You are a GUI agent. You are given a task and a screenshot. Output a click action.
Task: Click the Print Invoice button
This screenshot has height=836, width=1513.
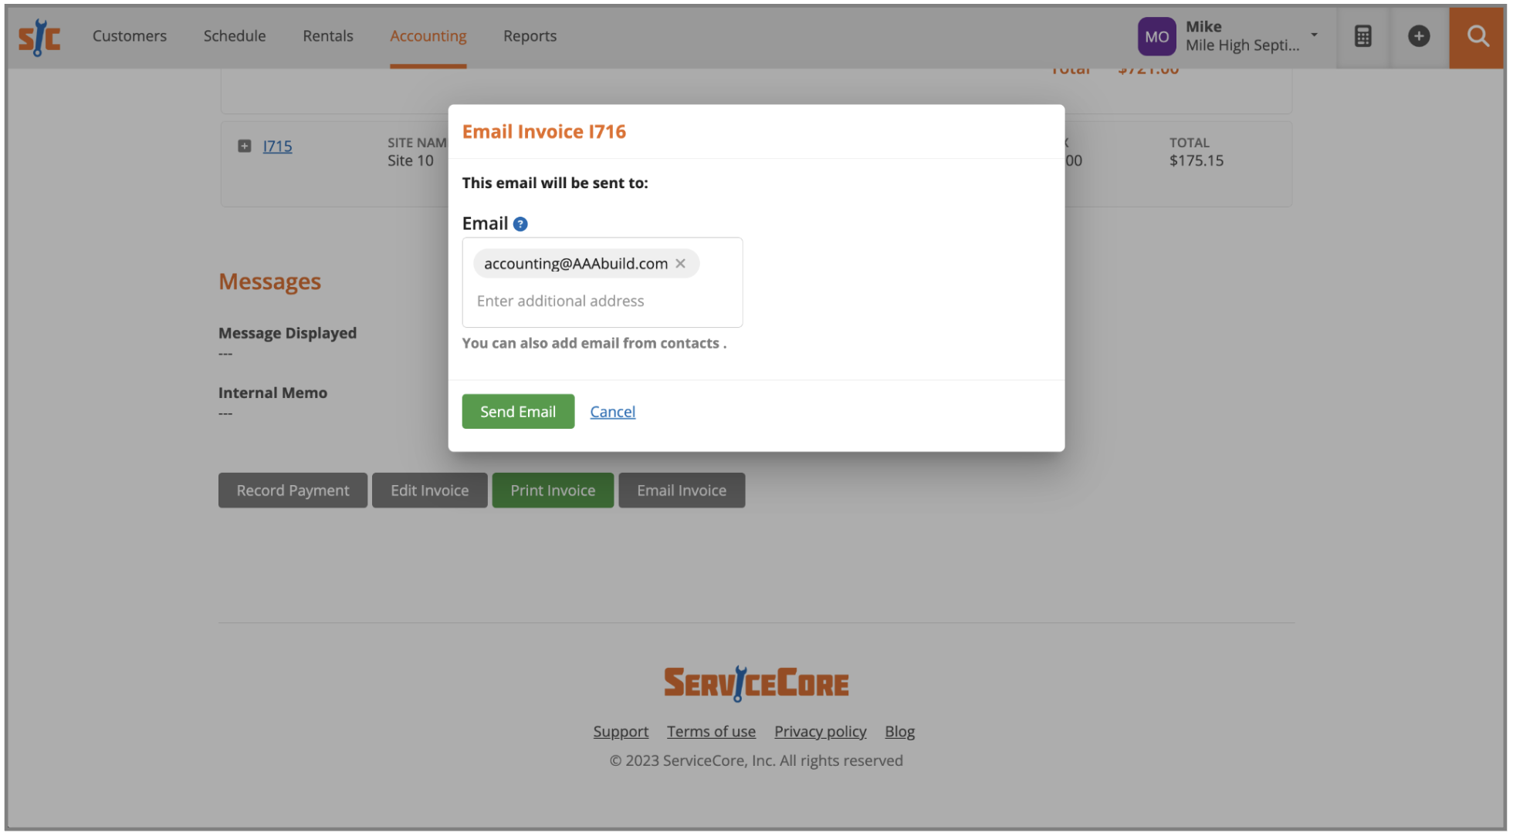553,490
